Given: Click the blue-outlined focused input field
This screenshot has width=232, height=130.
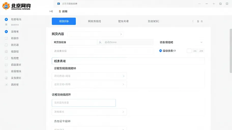Looking at the screenshot, I should pos(84,103).
